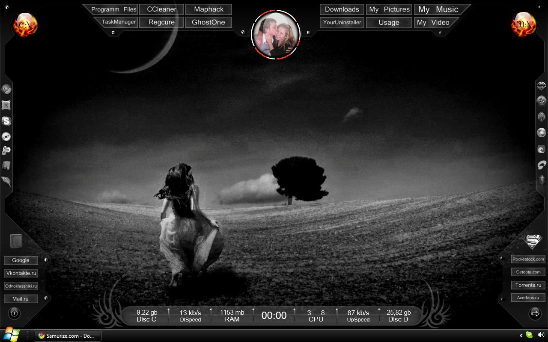548x342 pixels.
Task: Open Programm Files shortcut
Action: click(113, 9)
